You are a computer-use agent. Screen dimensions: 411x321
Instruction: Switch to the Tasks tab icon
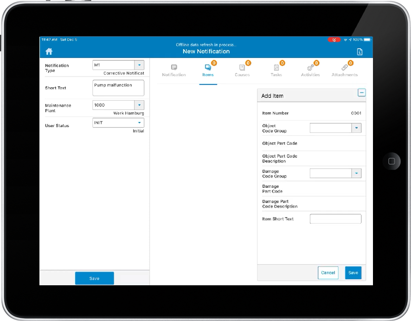(276, 67)
